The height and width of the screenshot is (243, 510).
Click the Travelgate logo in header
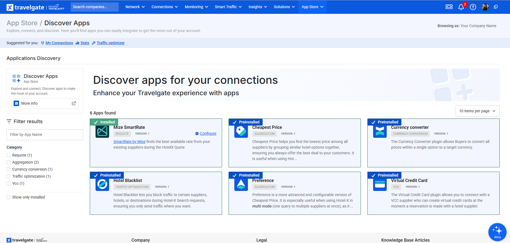(x=35, y=7)
